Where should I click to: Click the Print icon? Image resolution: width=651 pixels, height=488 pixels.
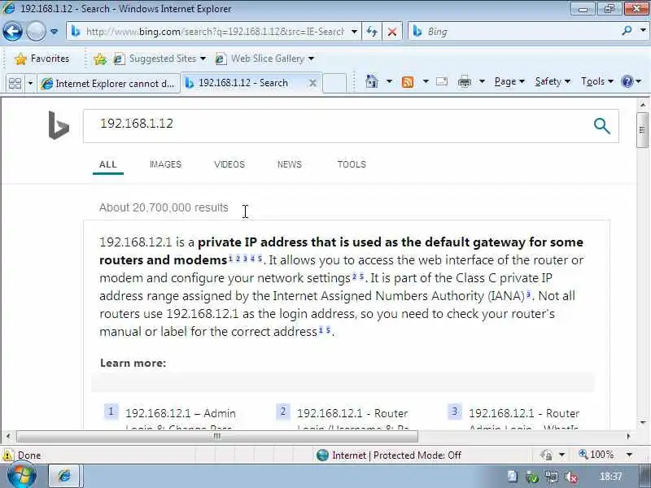pyautogui.click(x=464, y=82)
